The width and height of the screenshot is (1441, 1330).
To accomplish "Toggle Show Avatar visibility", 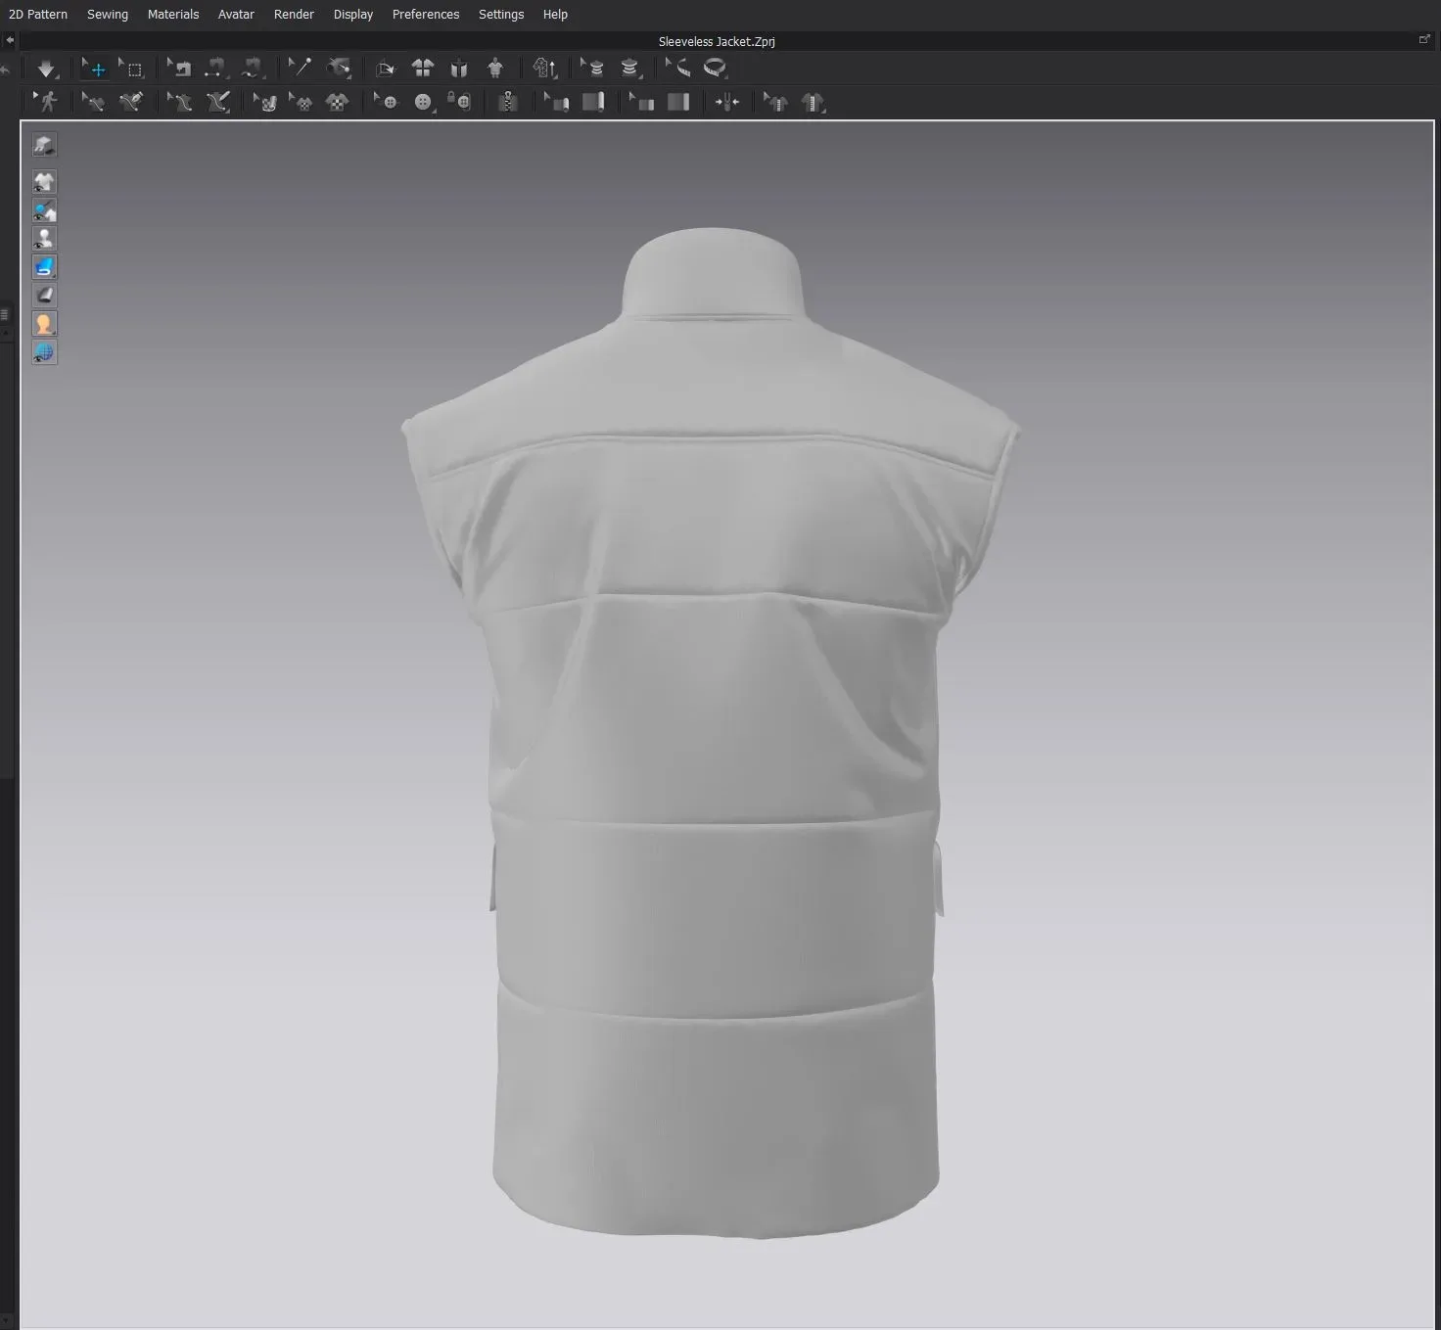I will click(44, 239).
